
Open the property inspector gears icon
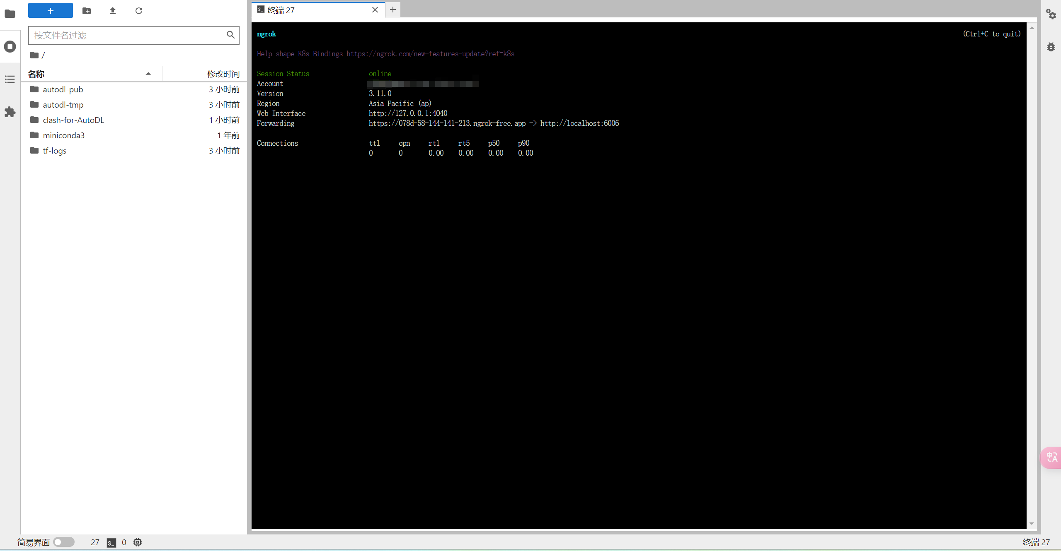[x=1051, y=14]
